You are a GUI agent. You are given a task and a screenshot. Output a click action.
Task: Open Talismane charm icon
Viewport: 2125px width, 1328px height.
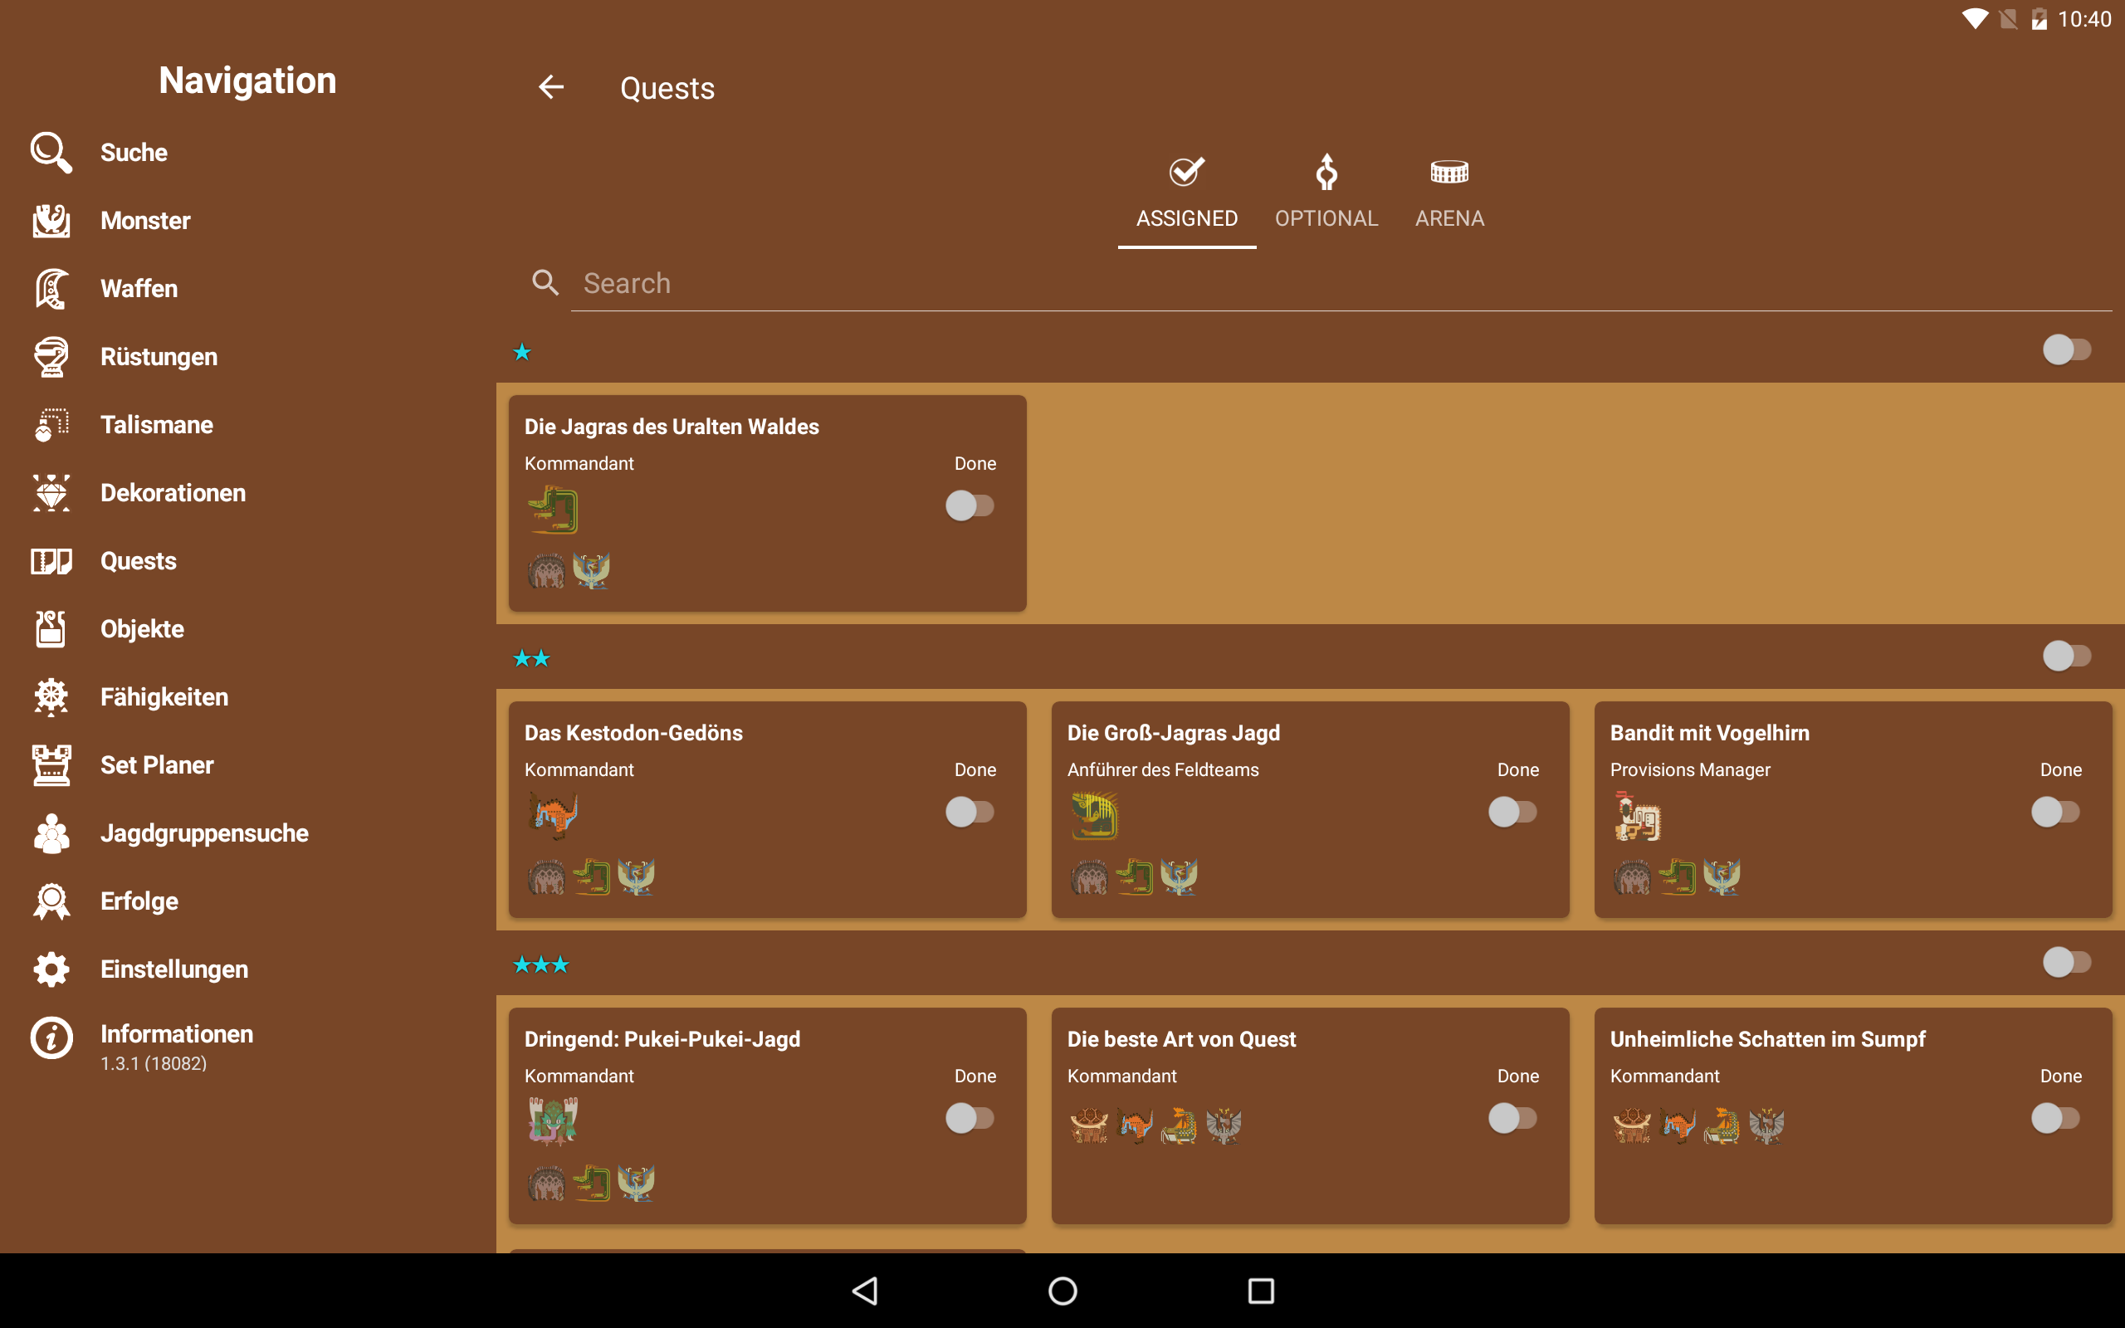pyautogui.click(x=51, y=424)
